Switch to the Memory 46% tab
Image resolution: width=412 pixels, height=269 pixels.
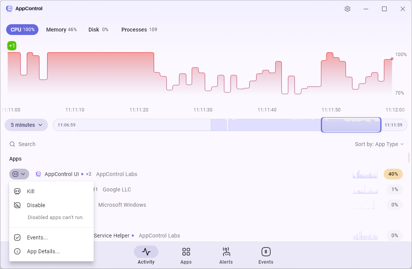point(61,30)
